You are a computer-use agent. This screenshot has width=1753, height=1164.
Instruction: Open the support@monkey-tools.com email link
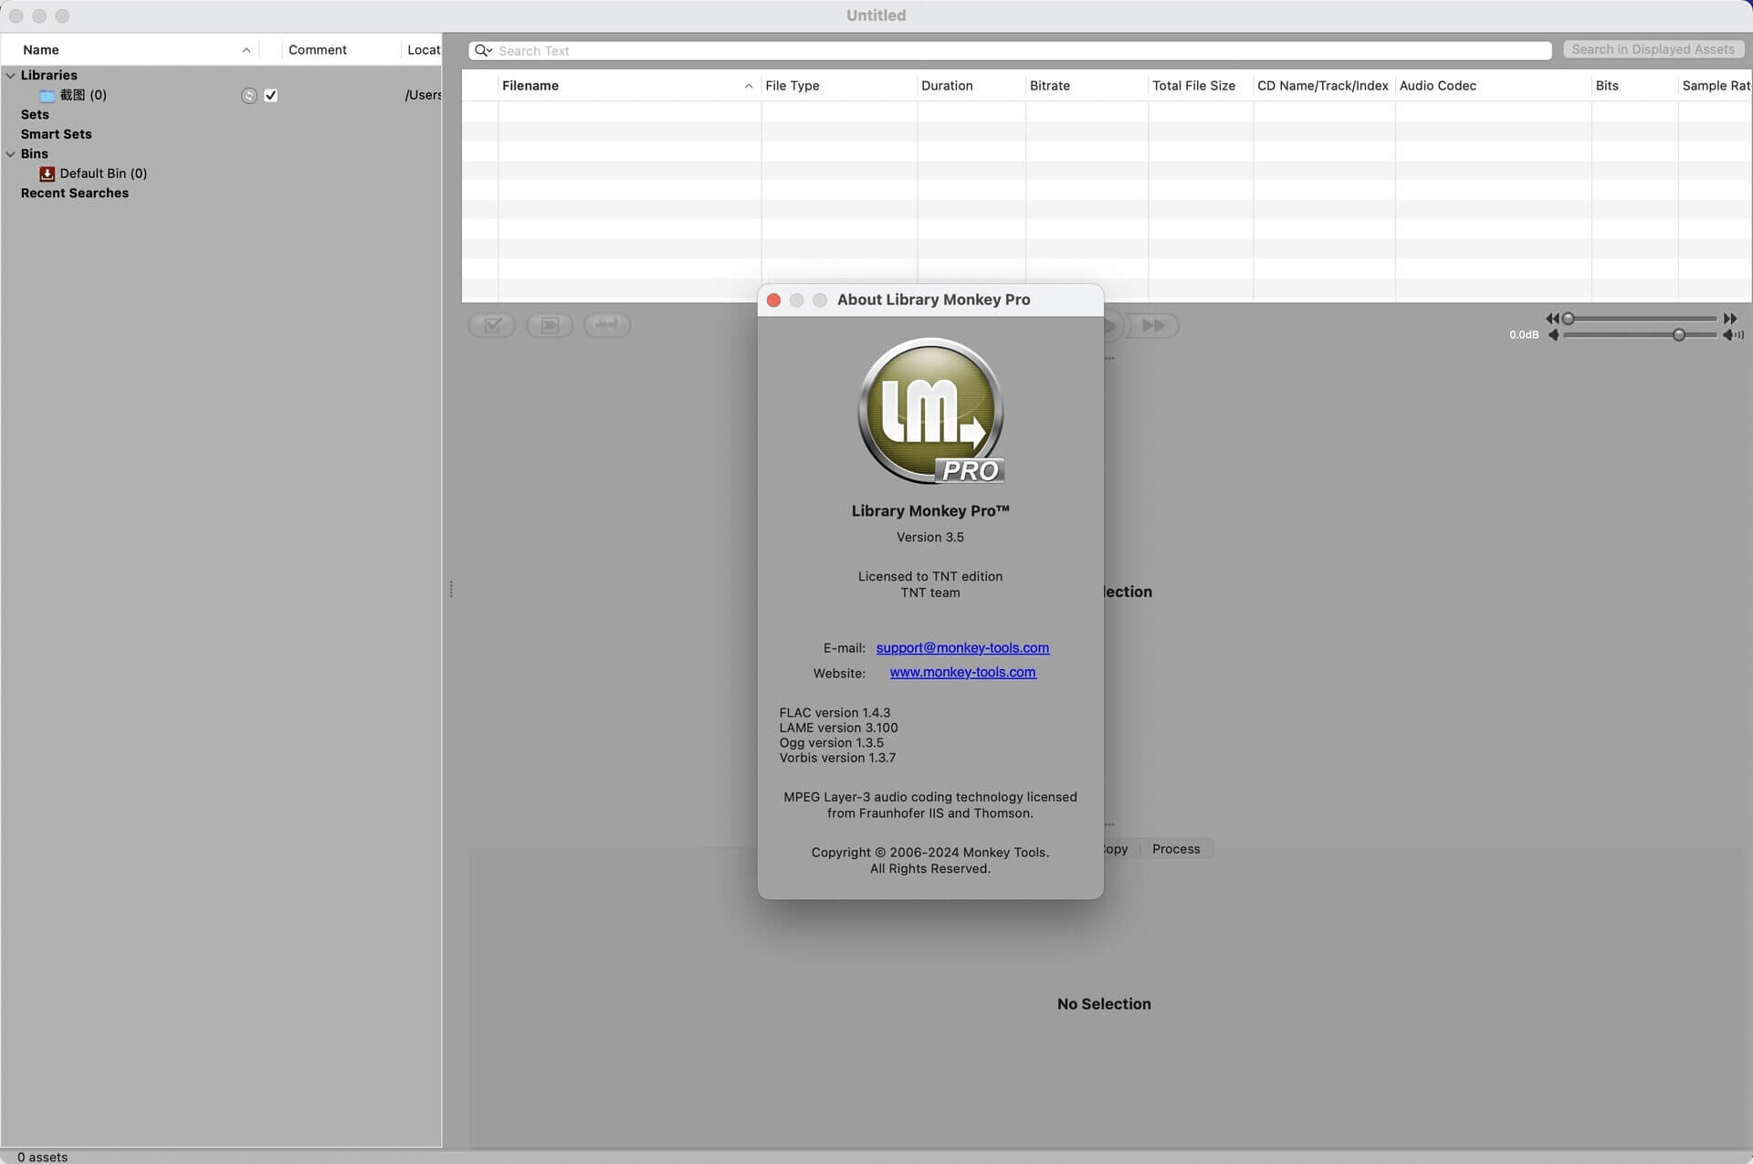click(961, 647)
